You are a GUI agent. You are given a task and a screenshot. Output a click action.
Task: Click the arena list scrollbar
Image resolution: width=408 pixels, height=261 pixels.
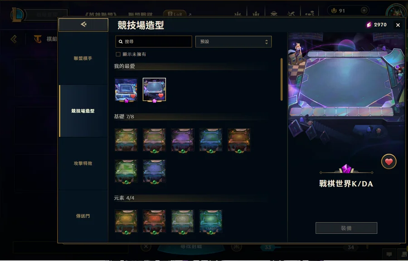[282, 79]
